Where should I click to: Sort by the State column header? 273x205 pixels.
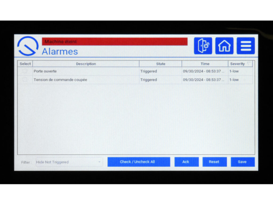(x=161, y=64)
